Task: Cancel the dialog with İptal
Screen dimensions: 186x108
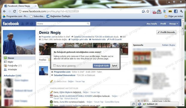Action: pos(115,66)
